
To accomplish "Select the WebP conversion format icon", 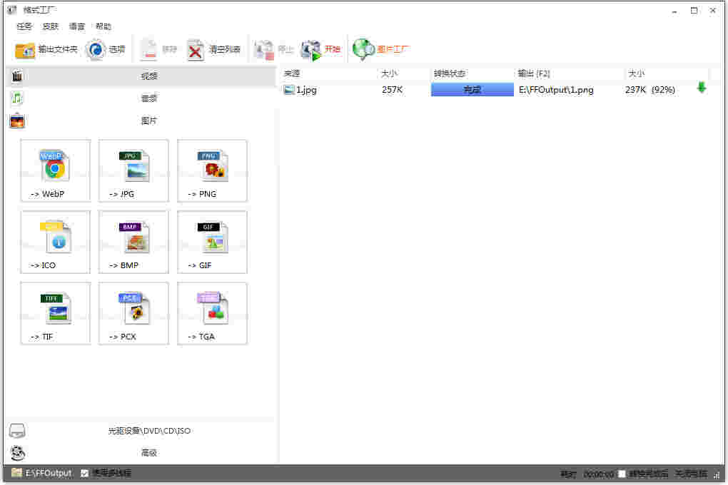I will (x=55, y=170).
